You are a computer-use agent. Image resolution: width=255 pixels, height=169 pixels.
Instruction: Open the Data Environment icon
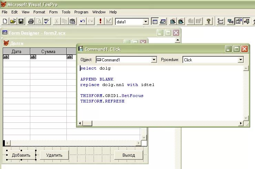231,21
